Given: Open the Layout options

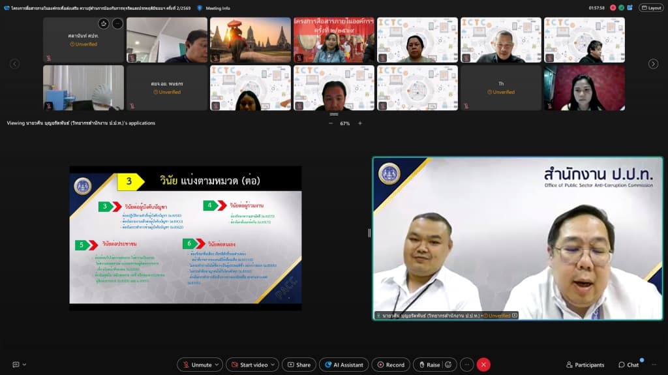Looking at the screenshot, I should 652,8.
